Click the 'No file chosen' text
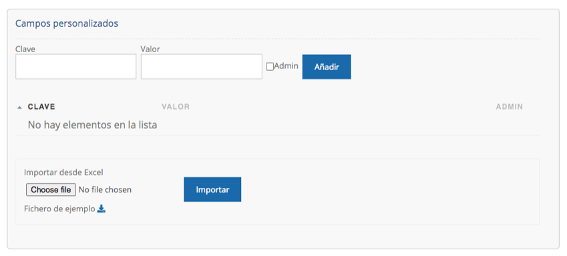 105,190
